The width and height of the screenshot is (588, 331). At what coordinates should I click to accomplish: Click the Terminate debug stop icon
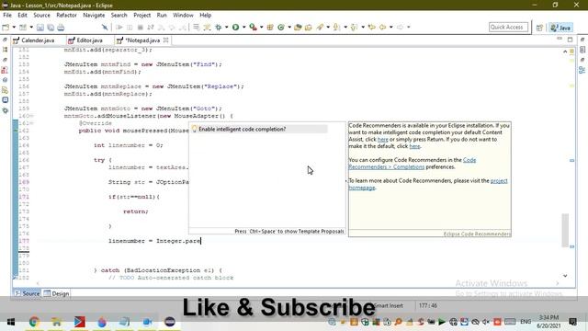(x=140, y=27)
